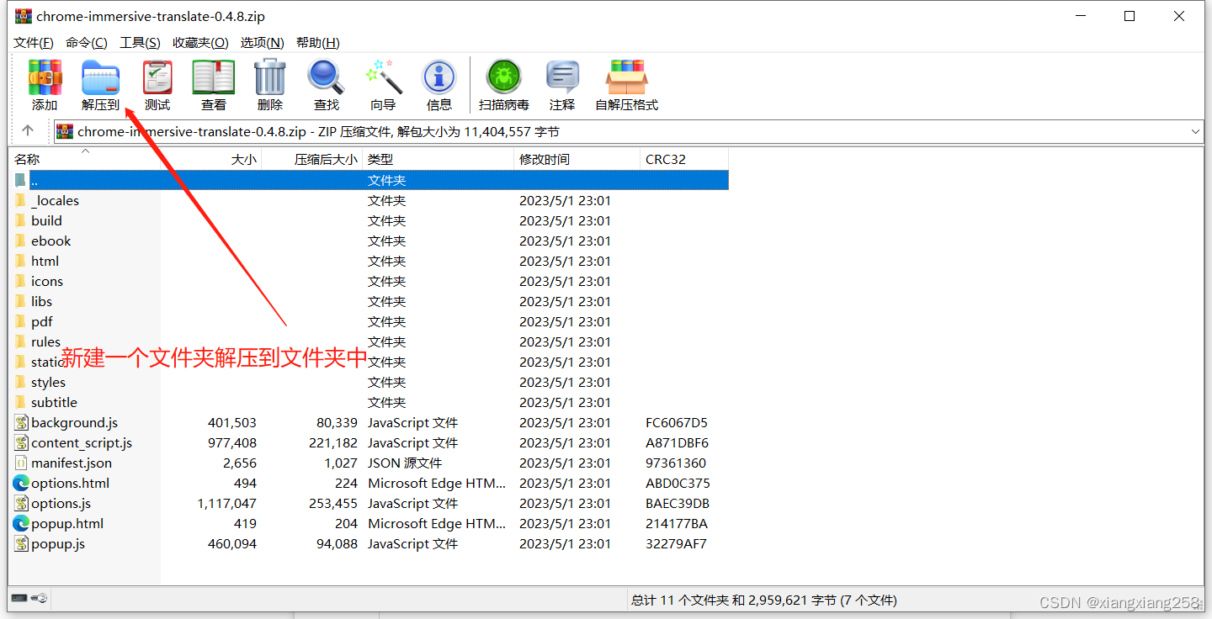Click the manifest.json file icon

(21, 463)
